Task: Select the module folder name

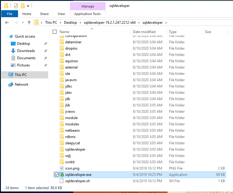Action: click(x=72, y=118)
